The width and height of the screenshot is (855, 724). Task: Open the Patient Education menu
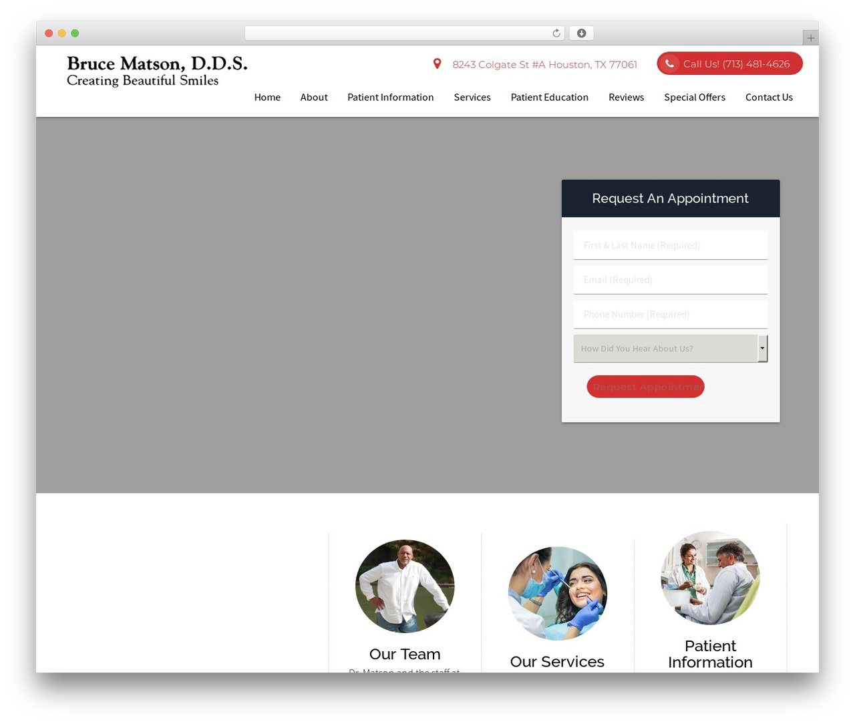tap(550, 98)
